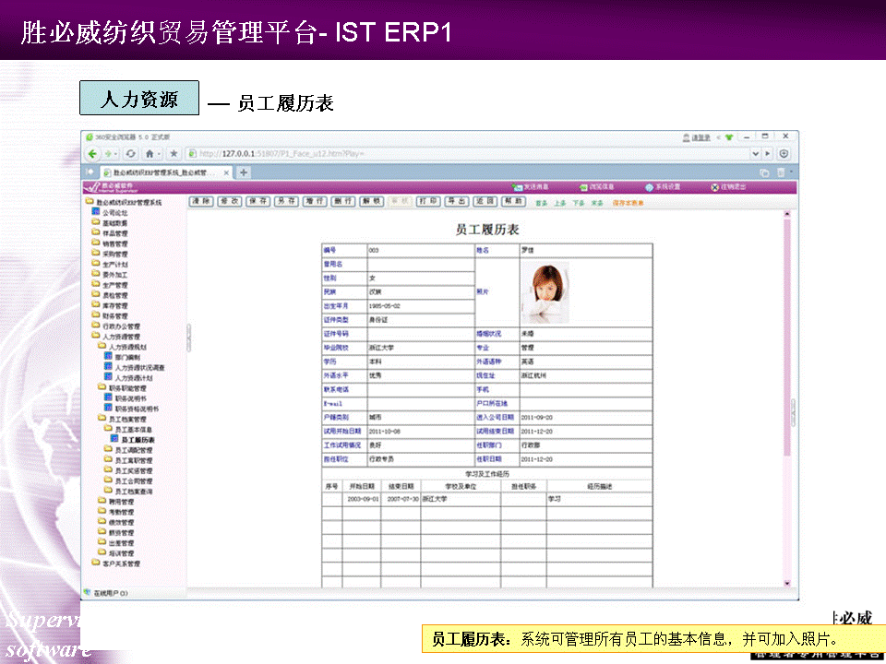Click the 编号 field showing 003

coord(421,250)
